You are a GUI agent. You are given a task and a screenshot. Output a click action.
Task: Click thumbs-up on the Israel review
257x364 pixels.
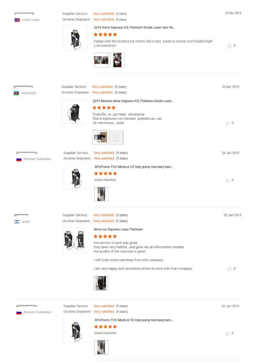tap(230, 269)
